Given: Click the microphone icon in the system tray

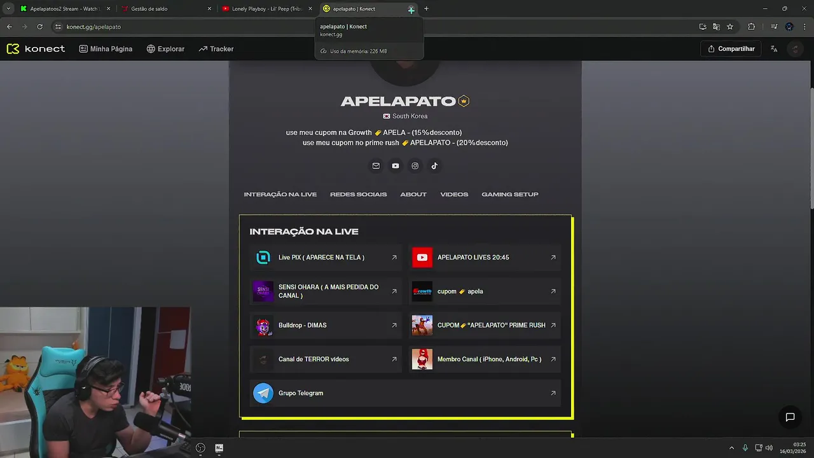Looking at the screenshot, I should (x=745, y=448).
